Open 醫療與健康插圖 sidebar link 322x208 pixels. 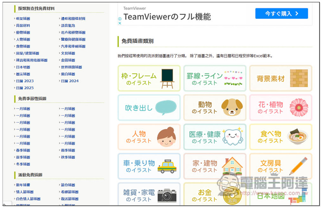[73, 39]
